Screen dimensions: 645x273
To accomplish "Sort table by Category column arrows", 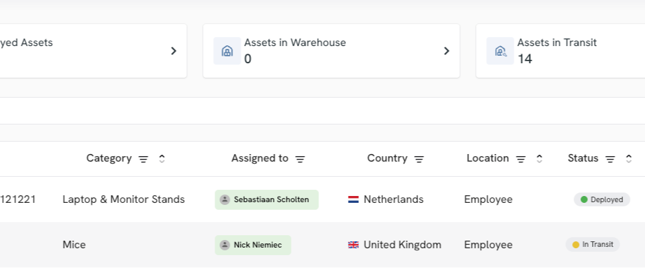I will [162, 159].
